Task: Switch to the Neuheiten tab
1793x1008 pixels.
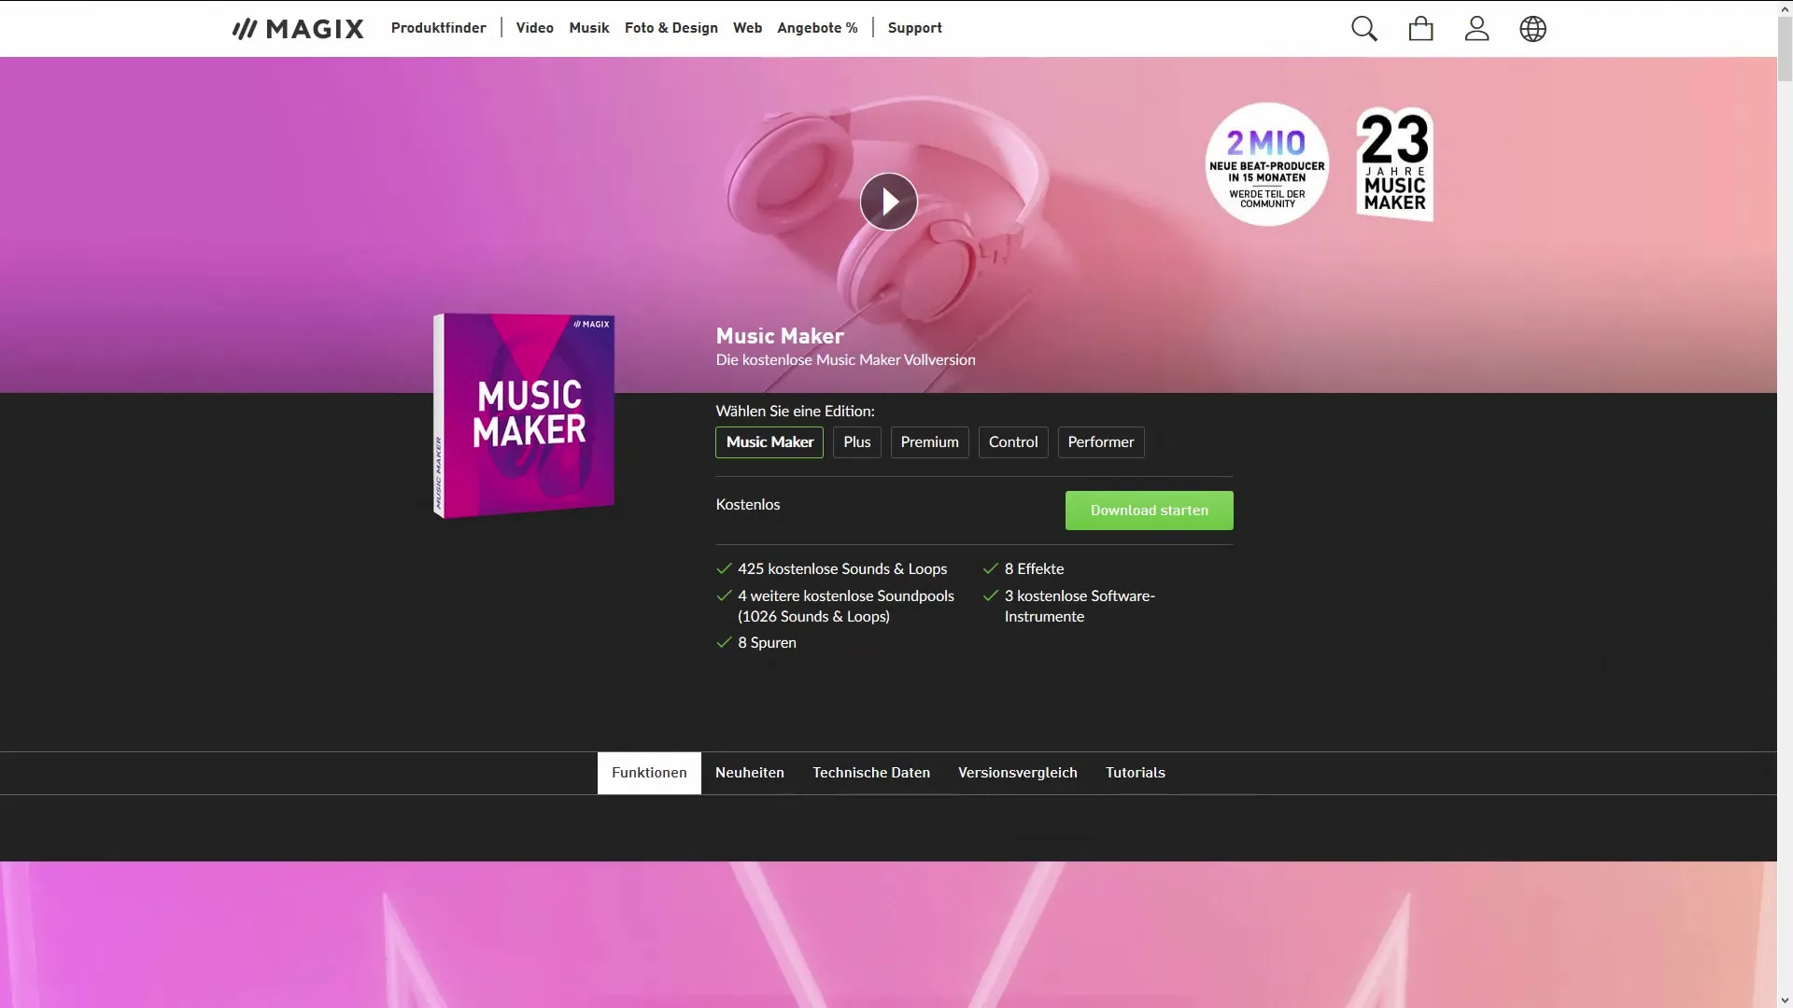Action: [750, 773]
